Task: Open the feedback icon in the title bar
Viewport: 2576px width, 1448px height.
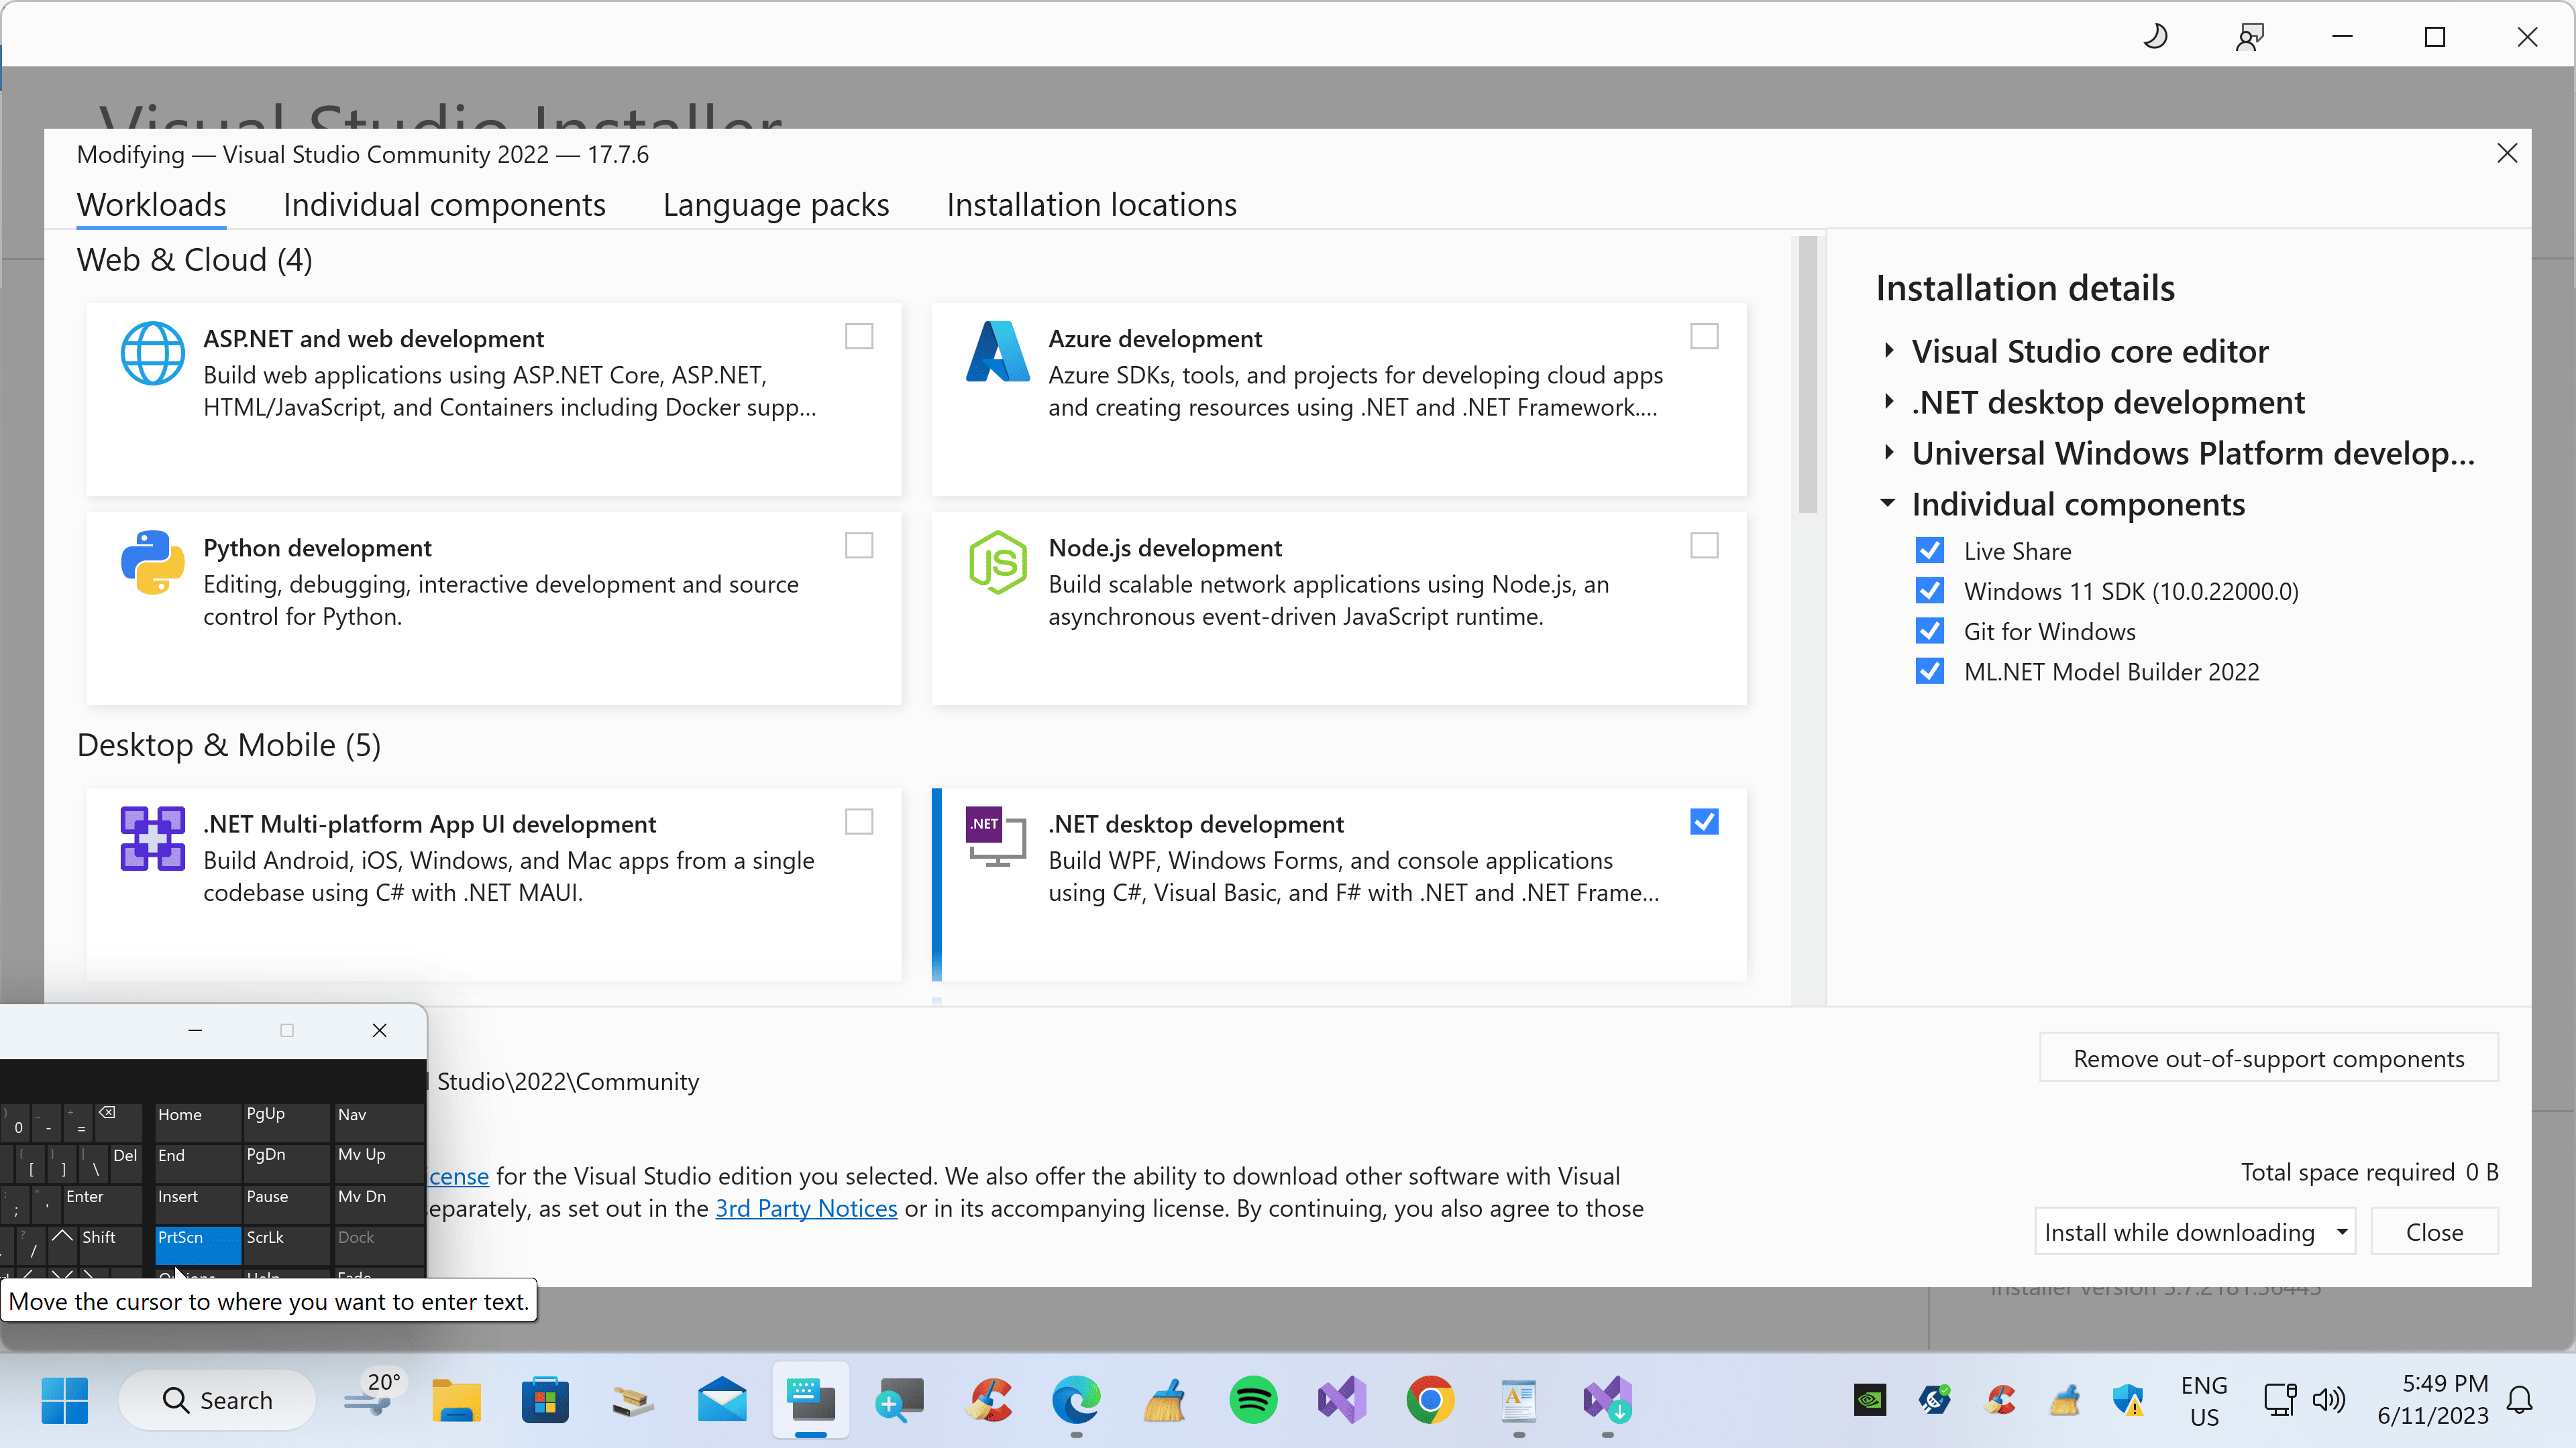Action: [2249, 37]
